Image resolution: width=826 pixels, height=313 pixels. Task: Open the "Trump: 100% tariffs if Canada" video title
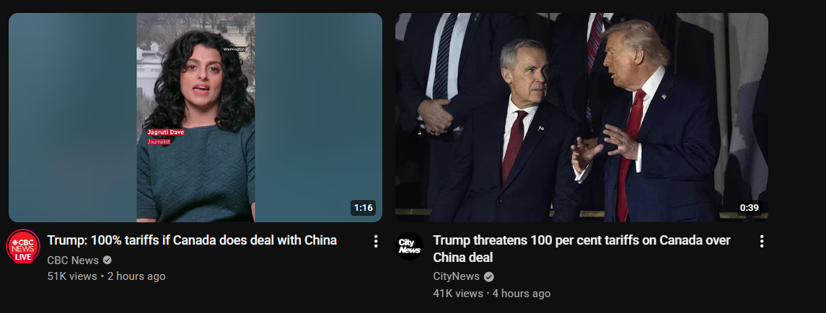coord(192,240)
